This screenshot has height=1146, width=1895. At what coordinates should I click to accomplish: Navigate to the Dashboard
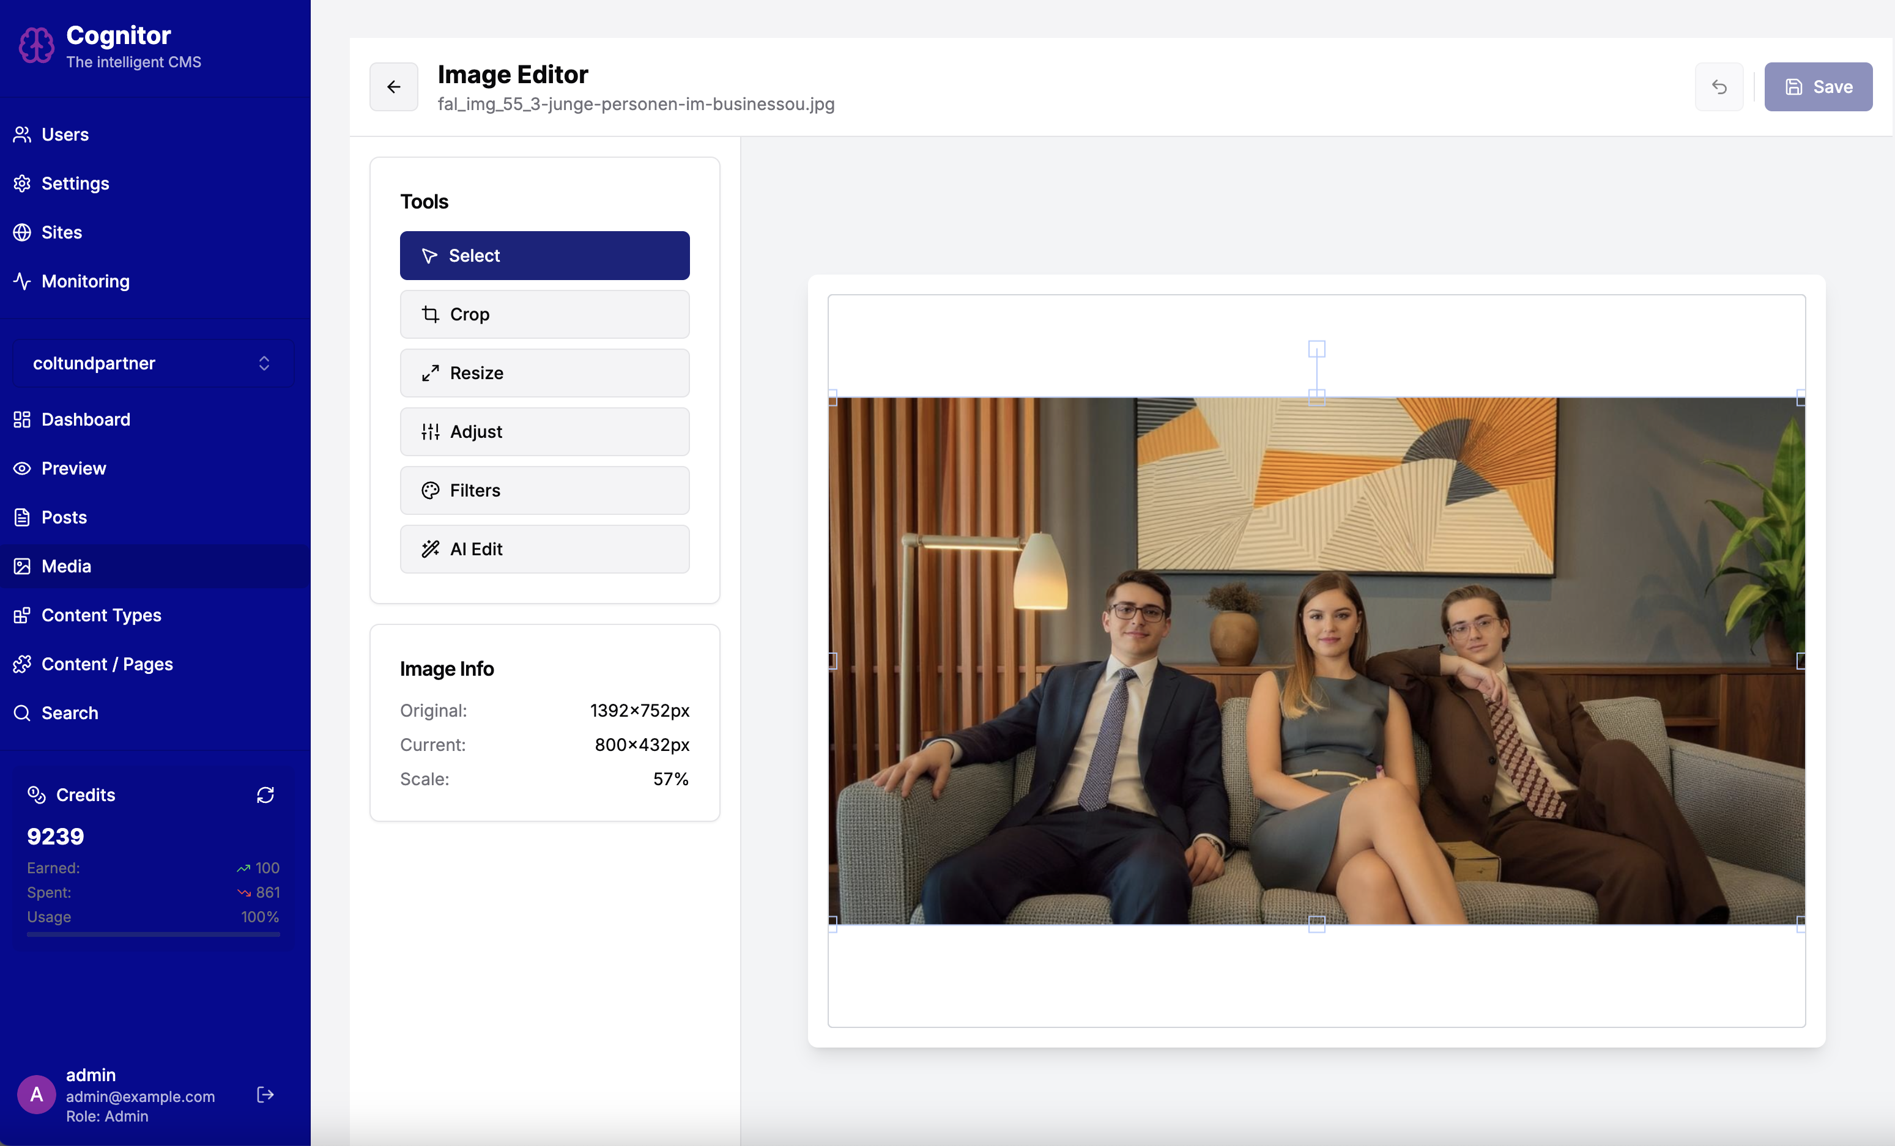86,419
